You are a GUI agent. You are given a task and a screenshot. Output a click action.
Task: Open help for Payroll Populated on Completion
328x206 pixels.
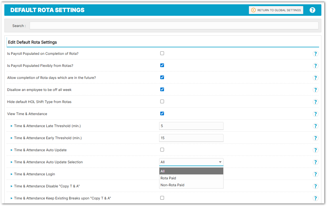tap(315, 54)
